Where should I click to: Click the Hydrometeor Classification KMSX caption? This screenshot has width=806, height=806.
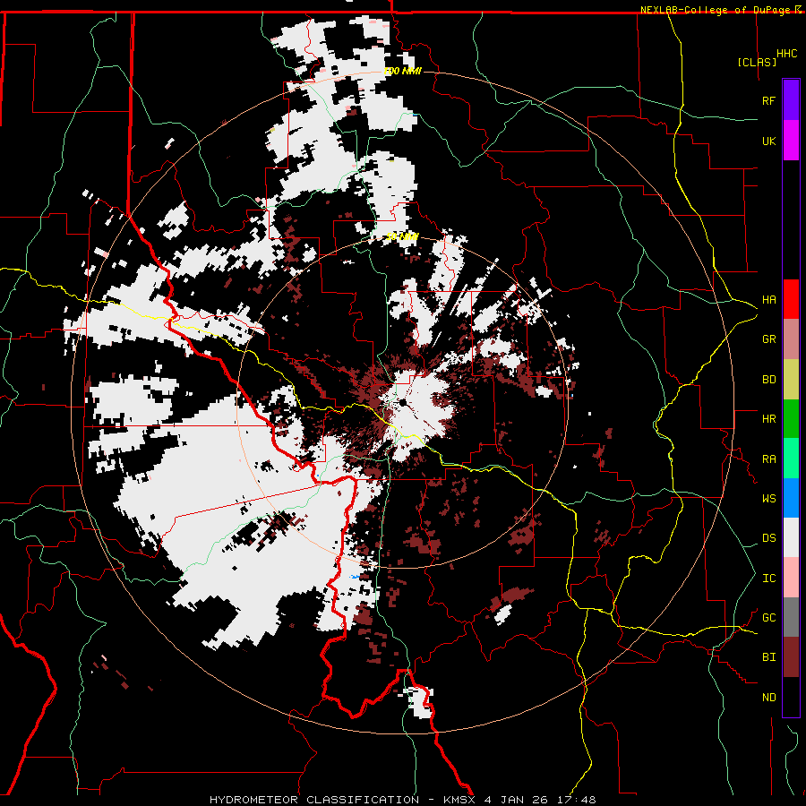point(402,800)
